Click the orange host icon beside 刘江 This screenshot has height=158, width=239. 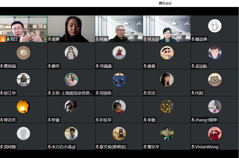3,39
